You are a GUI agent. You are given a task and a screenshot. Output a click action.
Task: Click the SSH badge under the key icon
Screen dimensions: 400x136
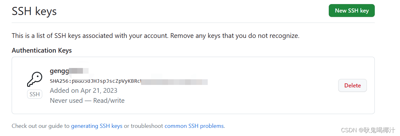35,94
